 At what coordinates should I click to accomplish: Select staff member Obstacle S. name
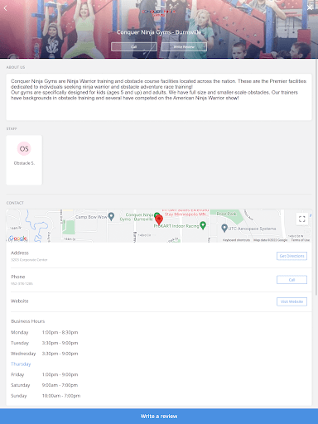(x=24, y=163)
